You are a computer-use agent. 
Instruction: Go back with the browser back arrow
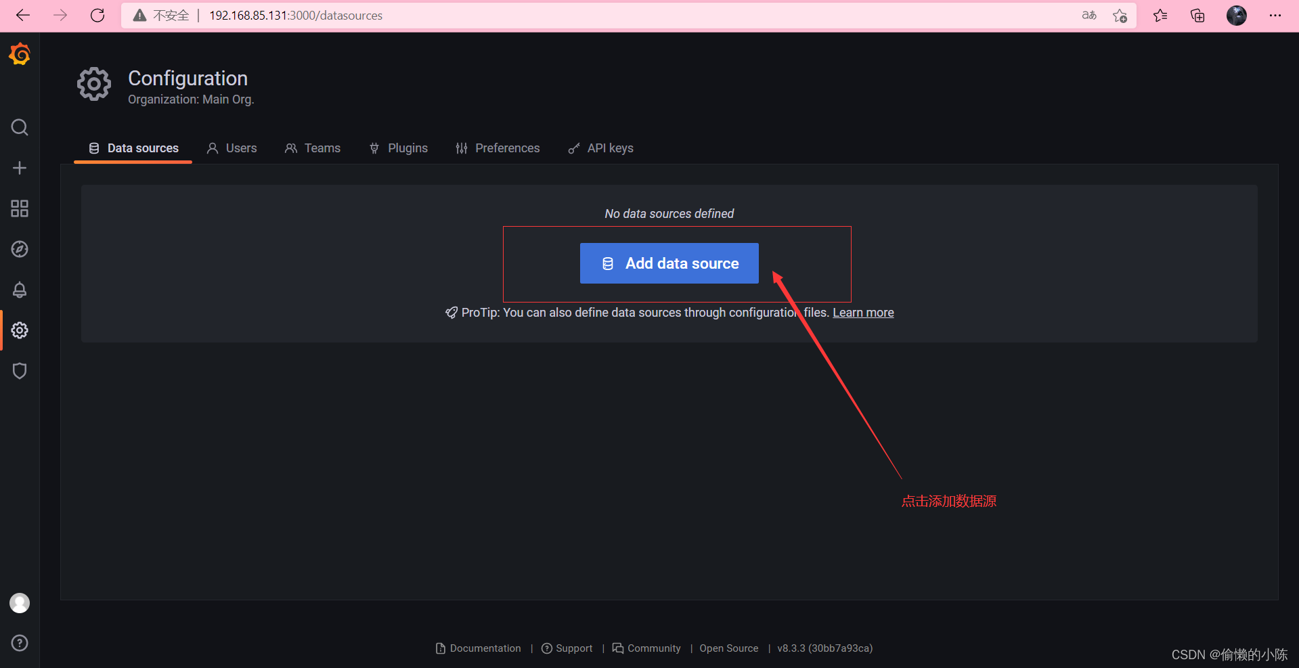point(23,15)
